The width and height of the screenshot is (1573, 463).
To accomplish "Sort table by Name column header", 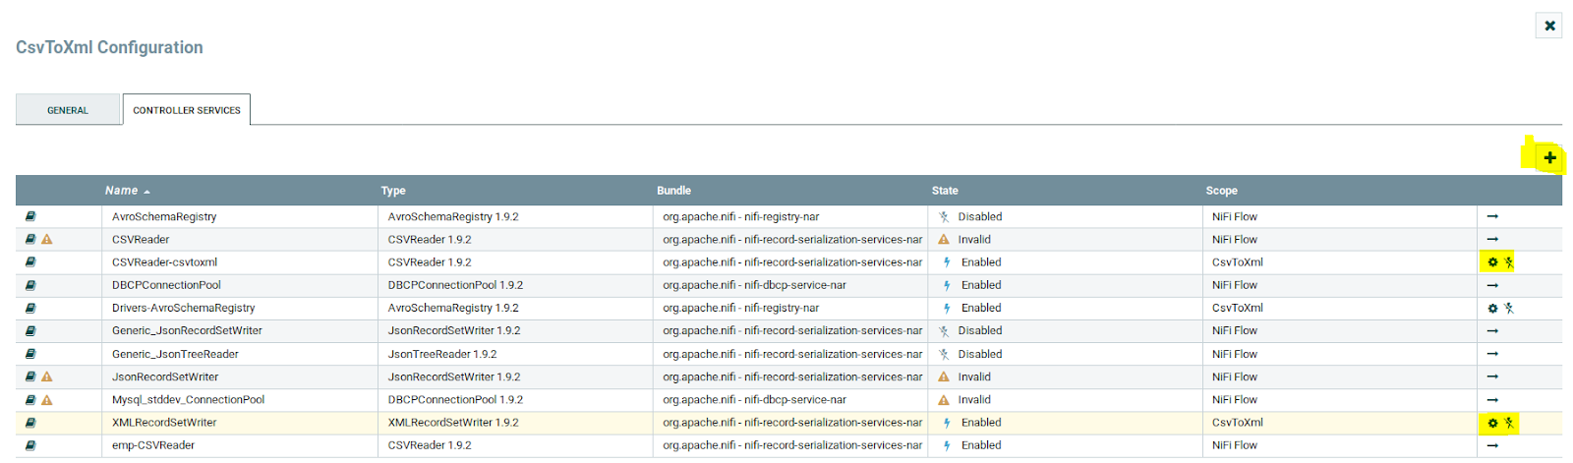I will click(122, 191).
